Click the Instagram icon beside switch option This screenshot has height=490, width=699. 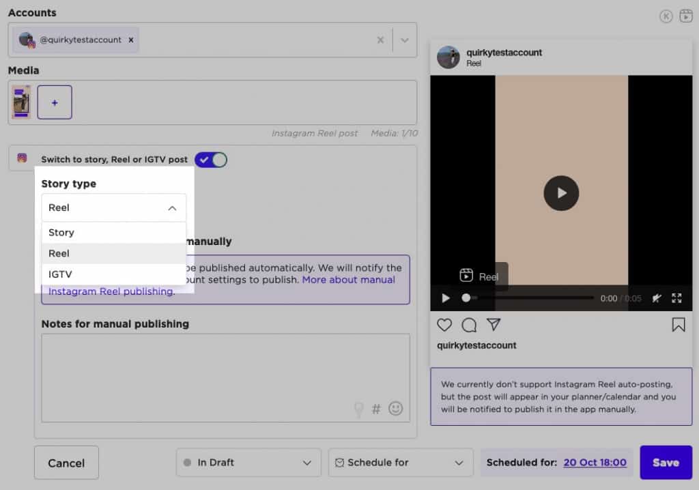pyautogui.click(x=22, y=158)
